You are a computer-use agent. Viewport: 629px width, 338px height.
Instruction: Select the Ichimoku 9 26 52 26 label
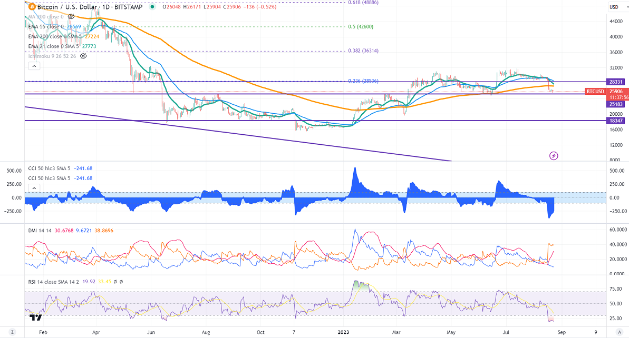[52, 56]
